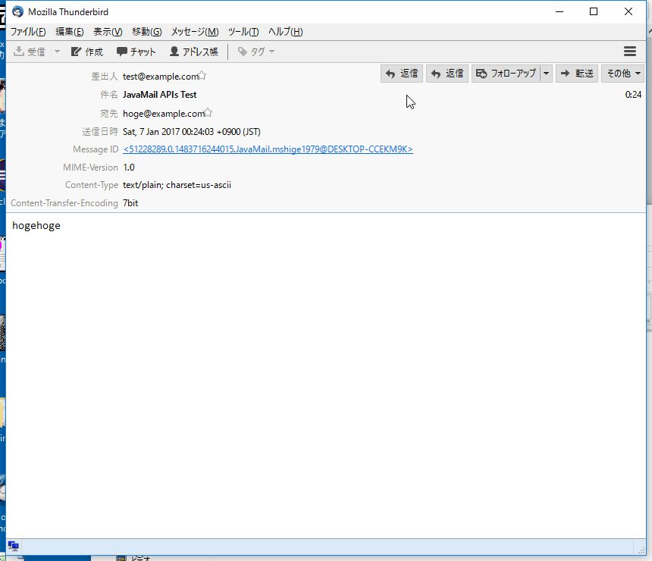
Task: Click the received time 0:24
Action: click(633, 95)
